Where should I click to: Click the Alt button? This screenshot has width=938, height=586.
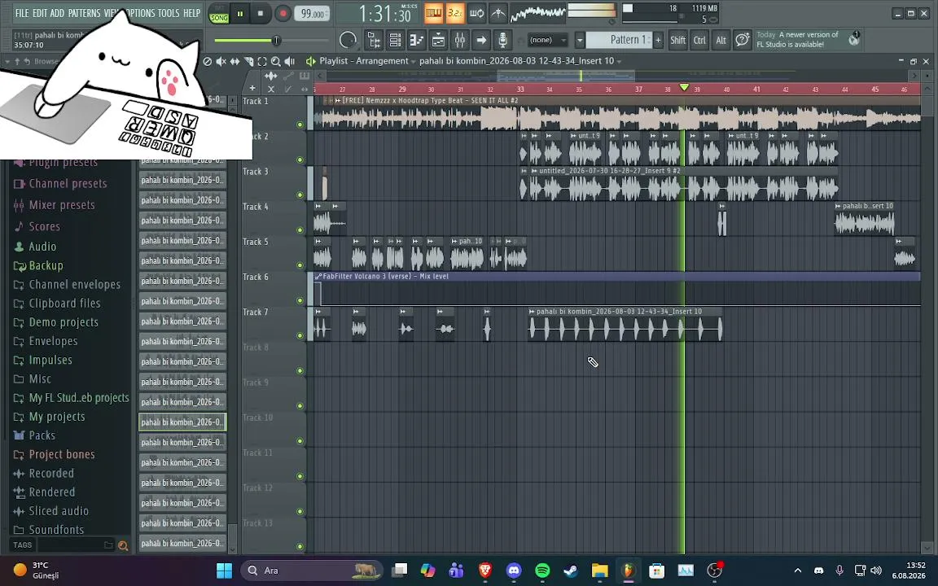tap(721, 40)
